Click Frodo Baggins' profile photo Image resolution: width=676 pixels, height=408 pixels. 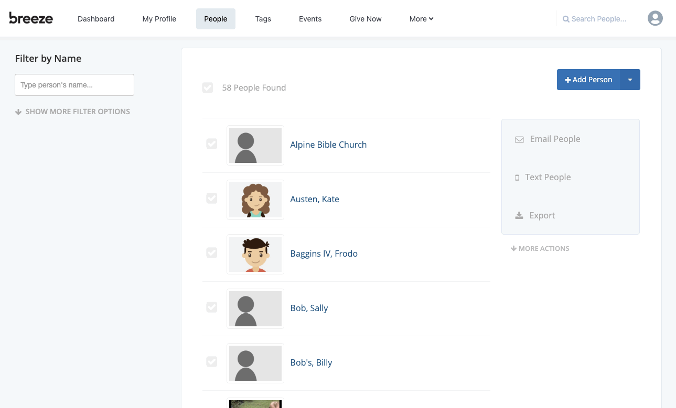[x=255, y=254]
